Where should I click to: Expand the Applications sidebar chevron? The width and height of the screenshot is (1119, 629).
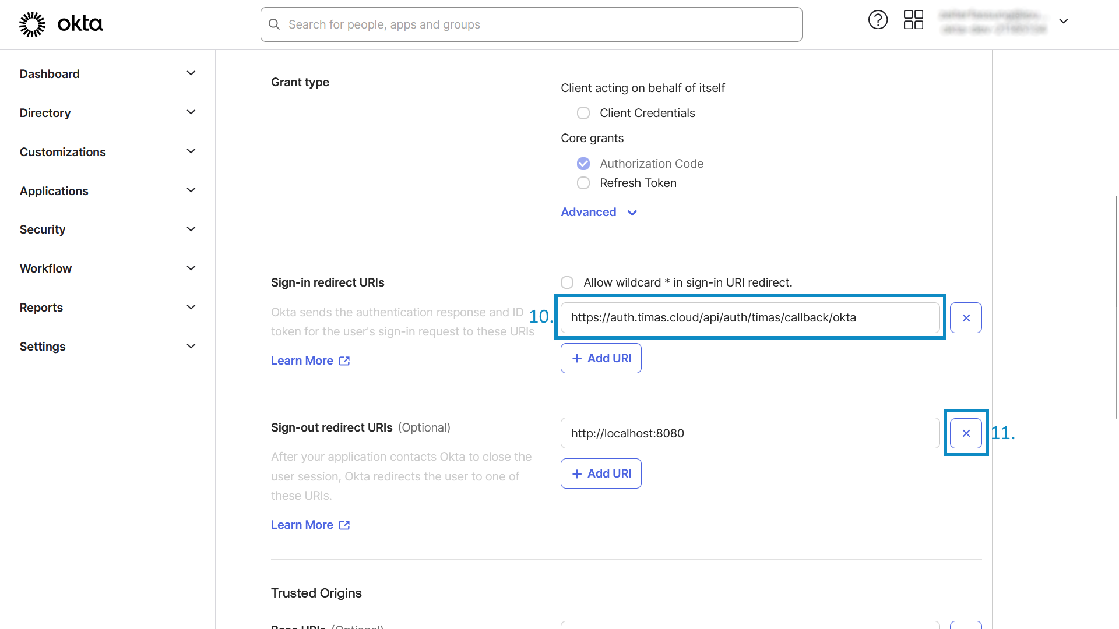(191, 190)
